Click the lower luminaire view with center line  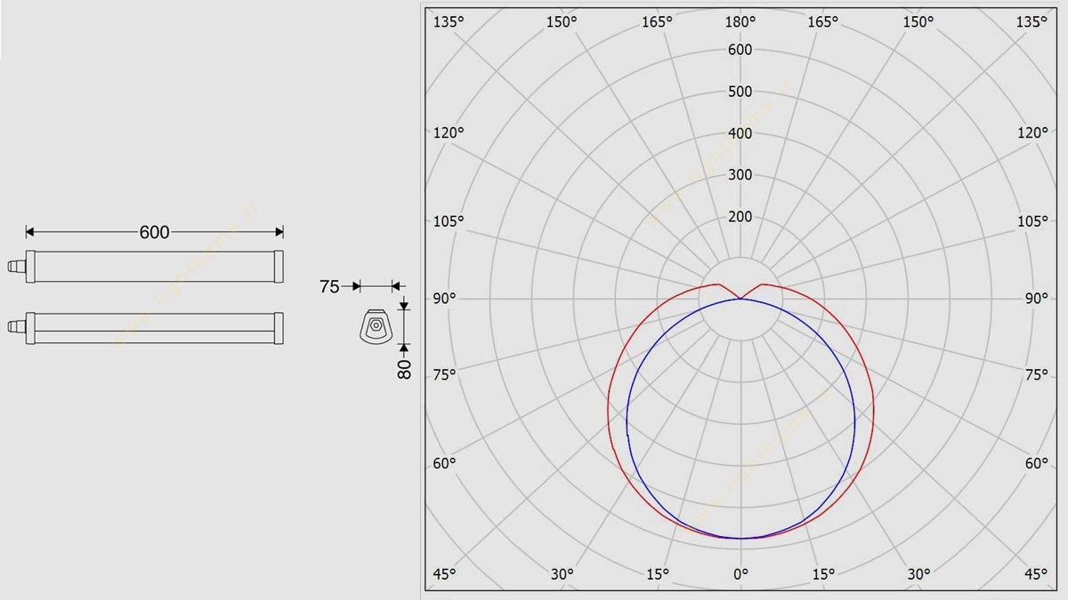[x=147, y=329]
